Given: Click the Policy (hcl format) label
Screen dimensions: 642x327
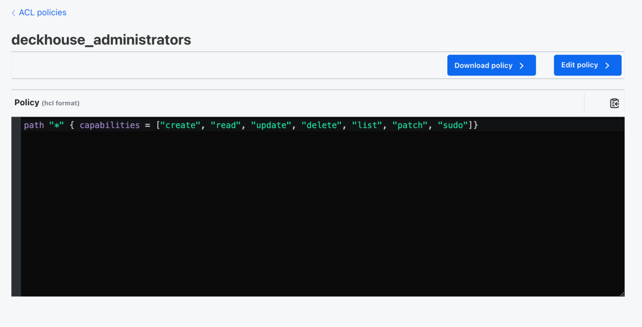Looking at the screenshot, I should (x=47, y=103).
